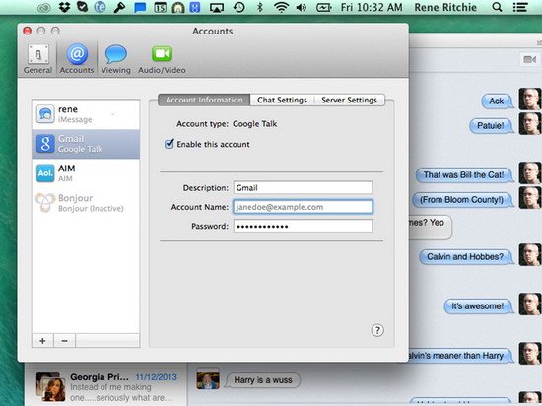Remove the selected account with minus button

point(64,341)
